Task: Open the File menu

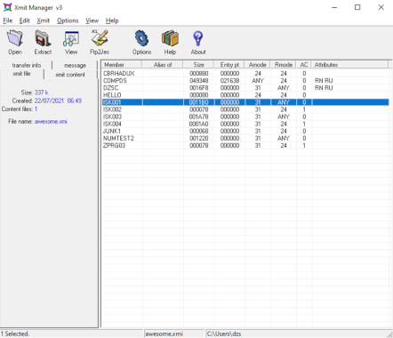Action: [8, 20]
